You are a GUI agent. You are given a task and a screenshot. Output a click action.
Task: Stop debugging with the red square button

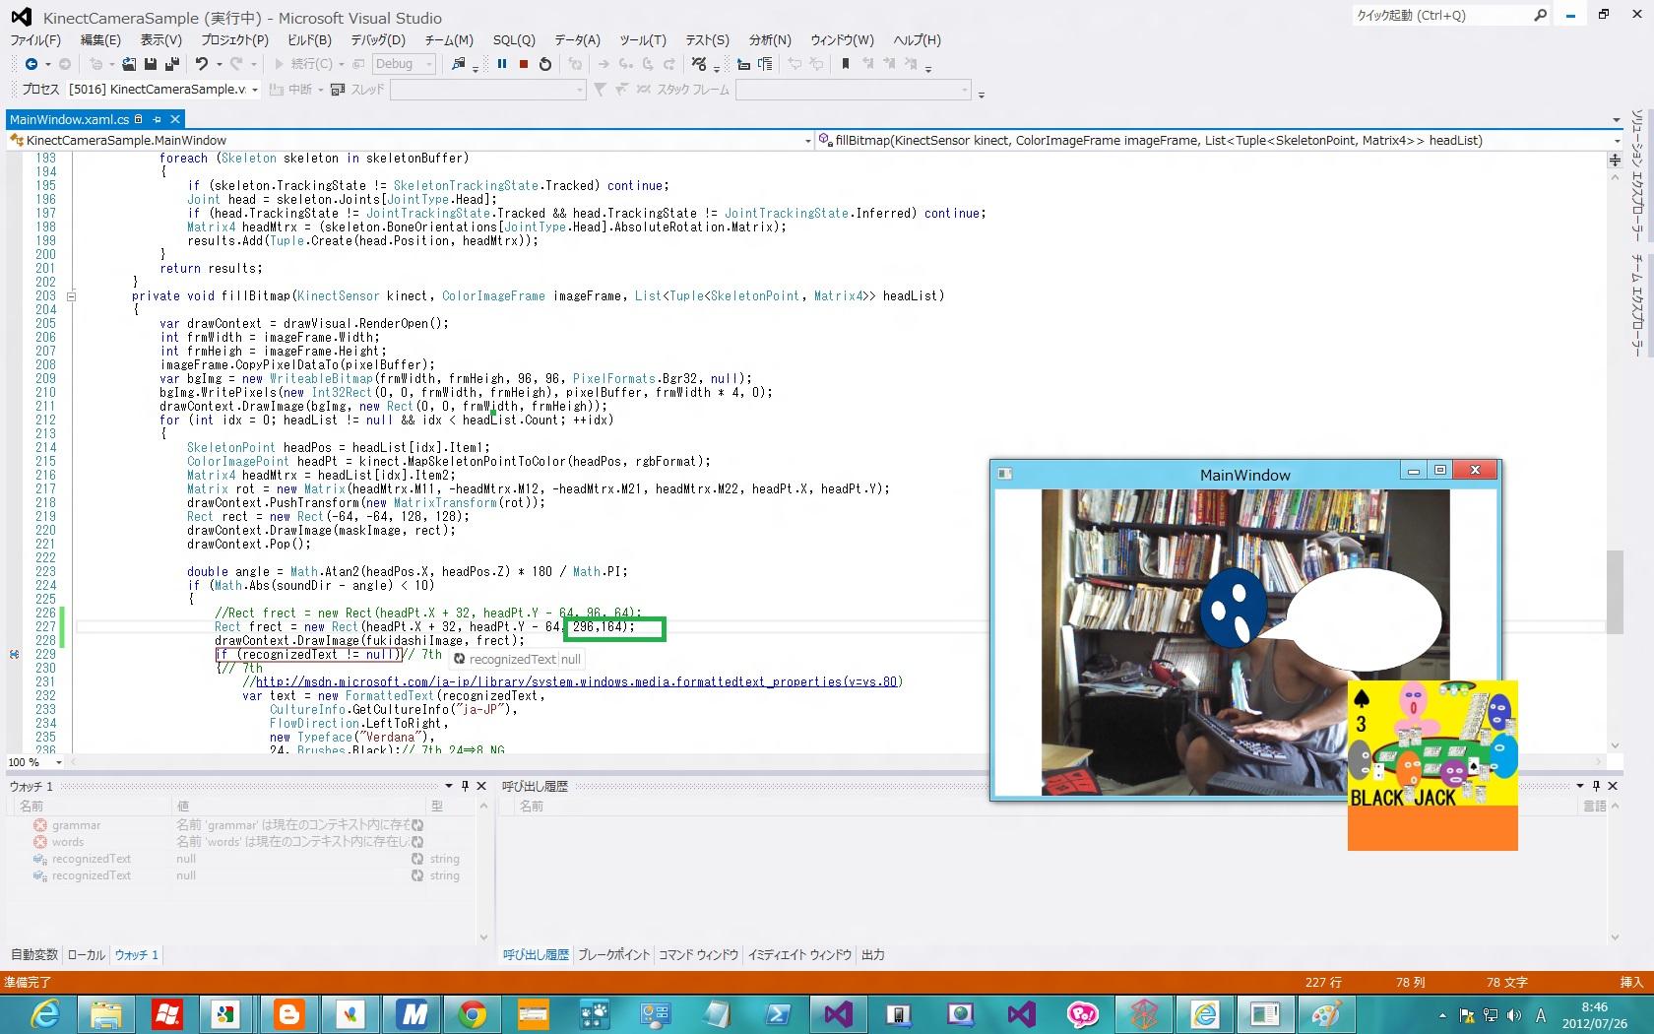524,64
